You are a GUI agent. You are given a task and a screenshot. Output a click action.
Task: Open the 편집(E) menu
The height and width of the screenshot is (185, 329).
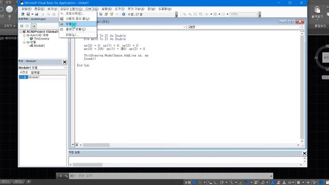pyautogui.click(x=40, y=9)
